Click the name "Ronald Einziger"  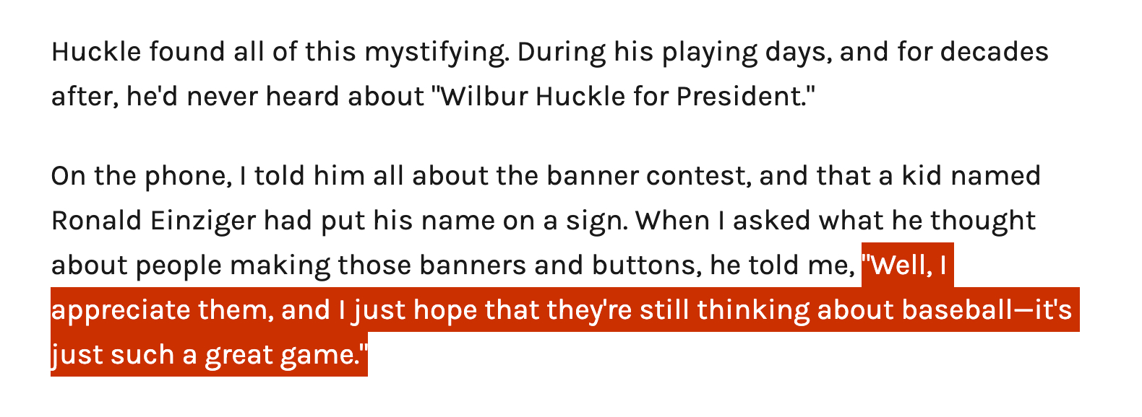153,221
